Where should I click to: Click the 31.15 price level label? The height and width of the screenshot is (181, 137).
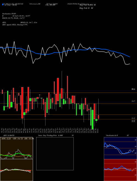[x=133, y=118]
